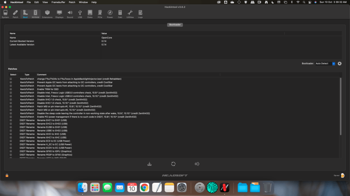Open the USB toolbar section
The height and width of the screenshot is (196, 350).
80,14
